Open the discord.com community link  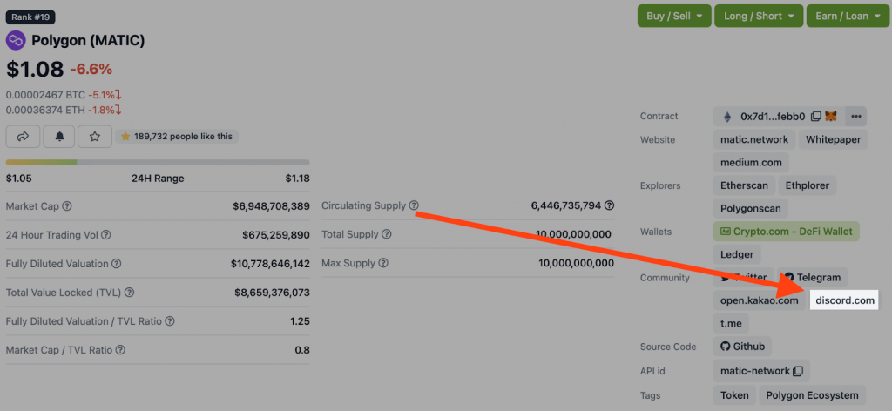pyautogui.click(x=843, y=300)
